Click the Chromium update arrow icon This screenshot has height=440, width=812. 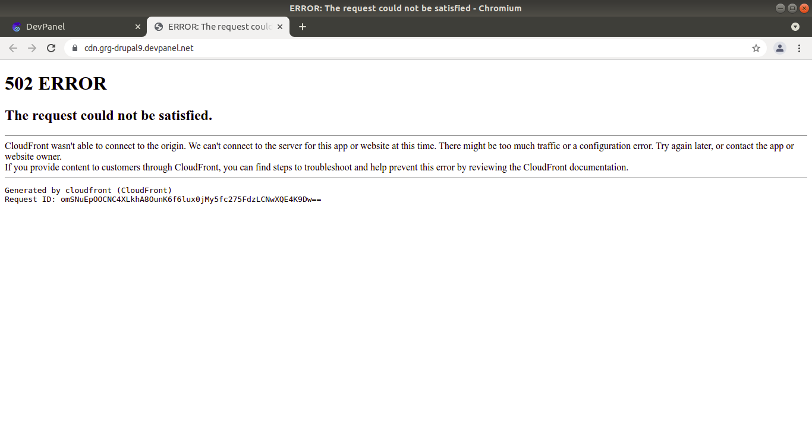(795, 27)
